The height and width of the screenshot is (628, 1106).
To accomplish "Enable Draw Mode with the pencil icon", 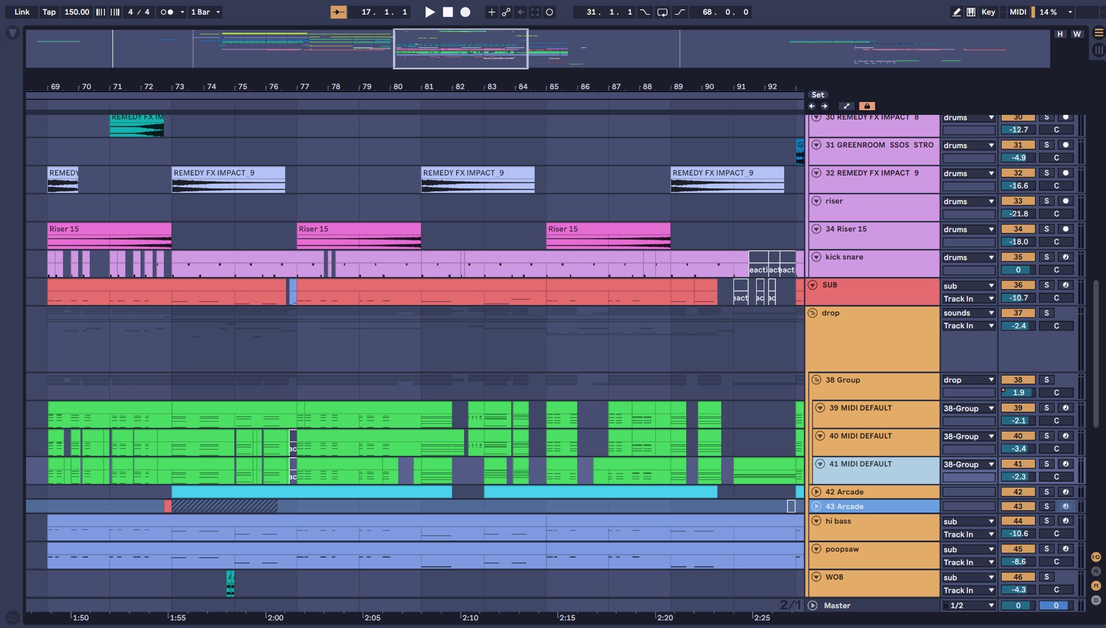I will [957, 12].
